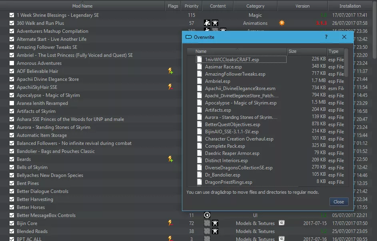Click the mesh content icon on the Bijin Core row
This screenshot has width=377, height=241.
(215, 223)
